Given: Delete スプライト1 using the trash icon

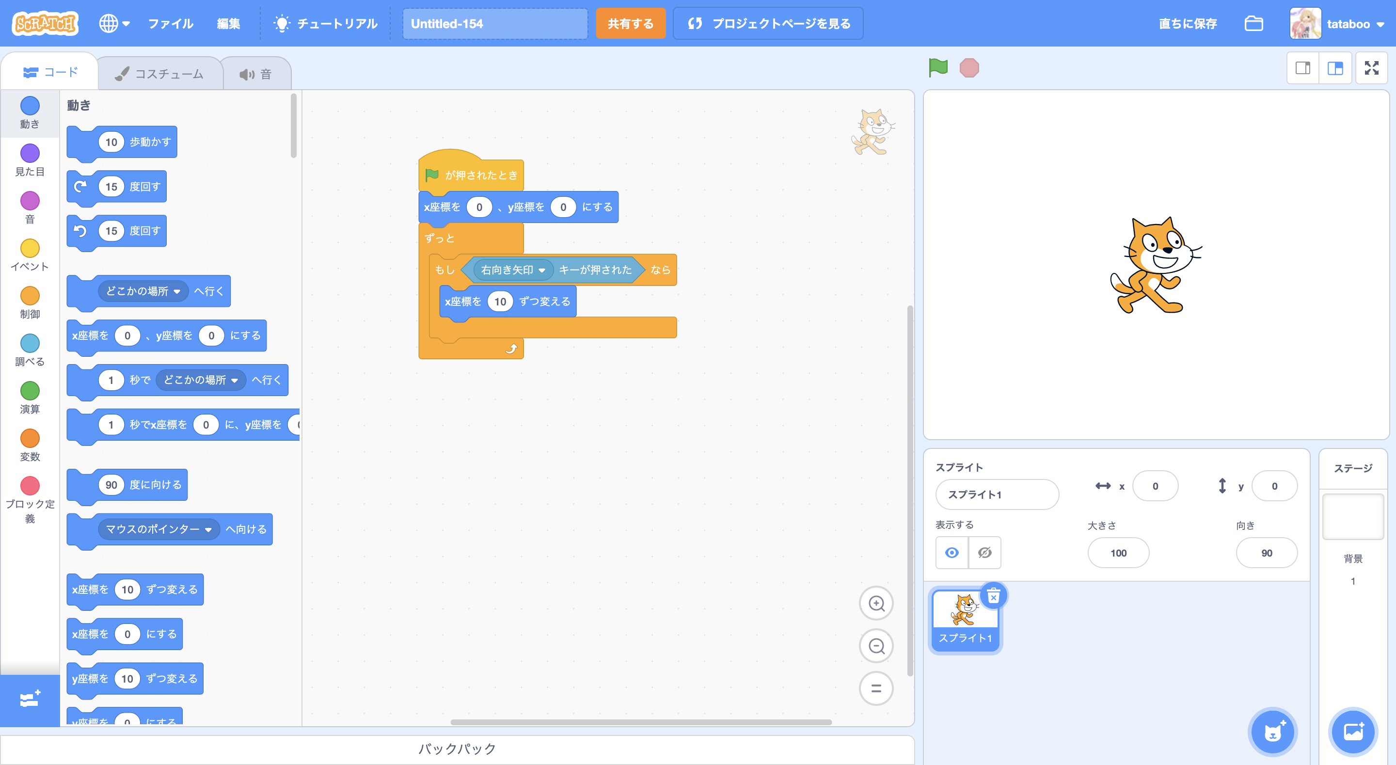Looking at the screenshot, I should tap(993, 597).
